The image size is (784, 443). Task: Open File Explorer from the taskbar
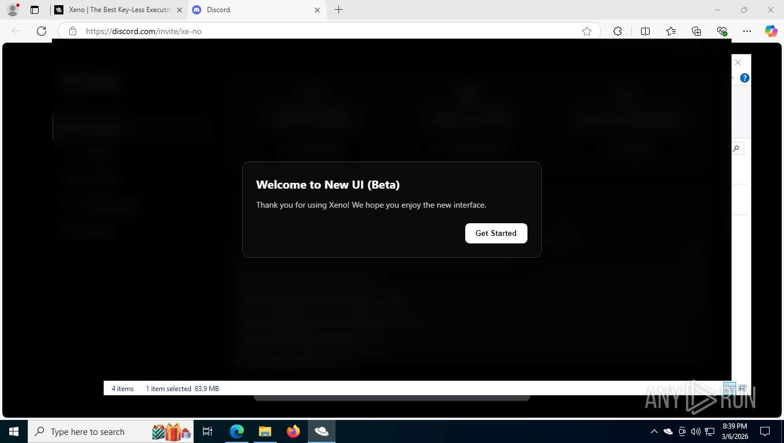pos(265,431)
